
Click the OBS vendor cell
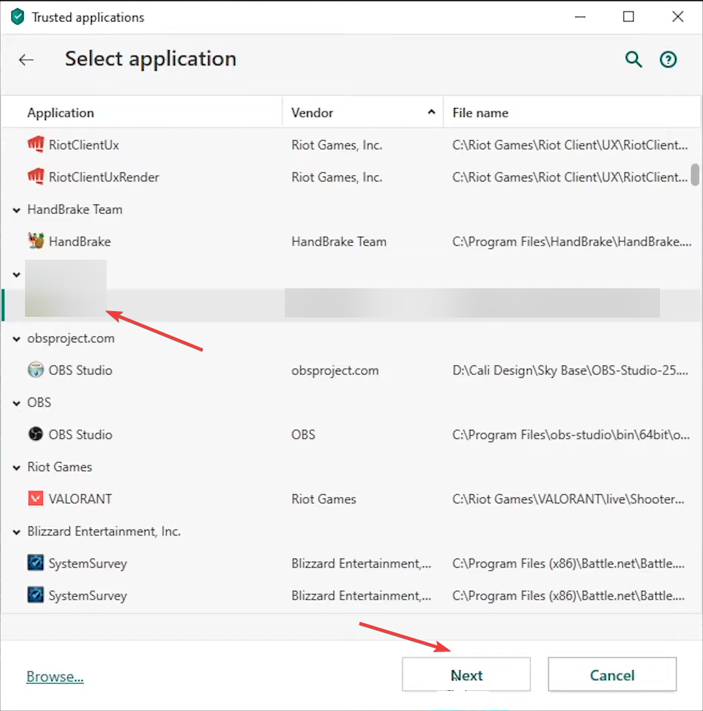coord(303,435)
